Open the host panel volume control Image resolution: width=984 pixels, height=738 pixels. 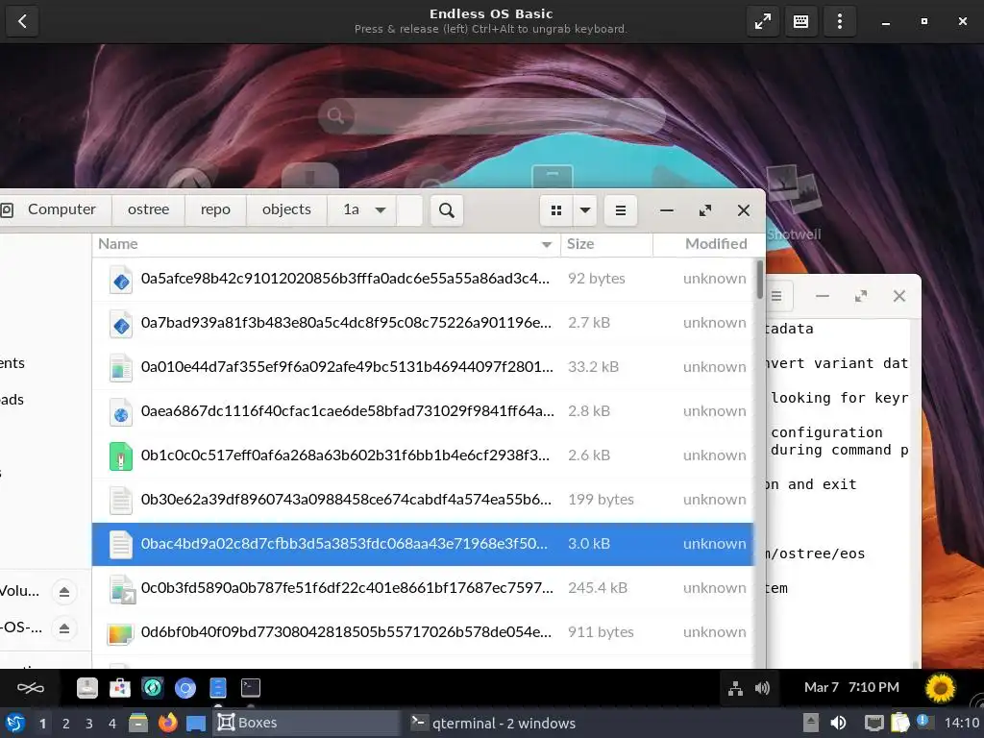pyautogui.click(x=838, y=723)
